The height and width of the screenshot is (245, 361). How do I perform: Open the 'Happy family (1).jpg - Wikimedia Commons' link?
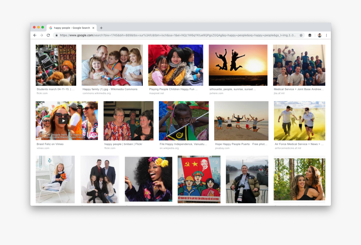point(110,89)
